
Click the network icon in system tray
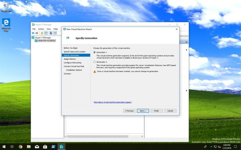pyautogui.click(x=215, y=147)
